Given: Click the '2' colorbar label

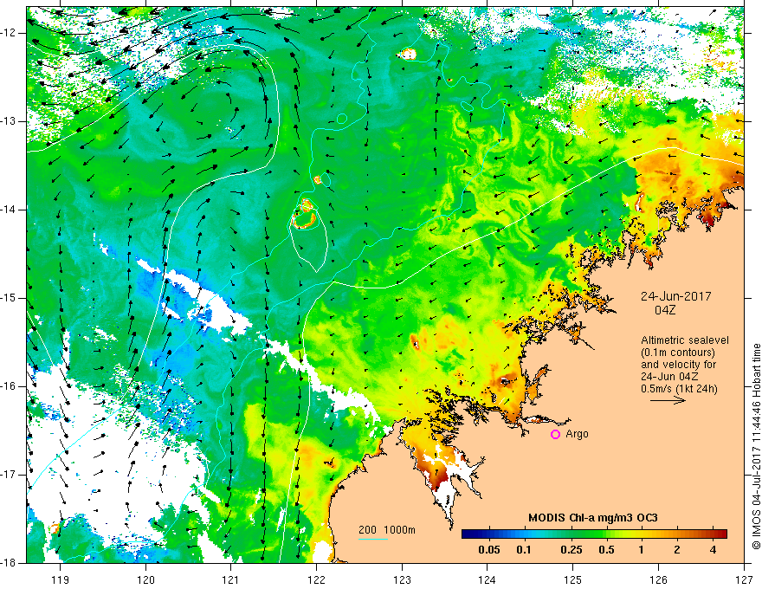Looking at the screenshot, I should pos(677,550).
